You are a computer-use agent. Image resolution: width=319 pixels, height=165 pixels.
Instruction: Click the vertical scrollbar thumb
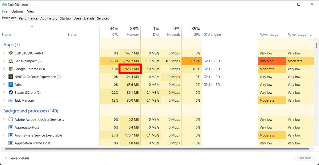316,45
